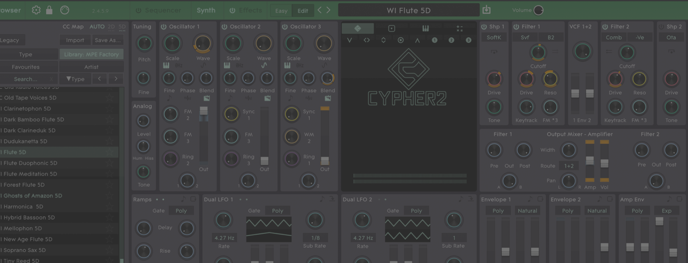The width and height of the screenshot is (688, 263).
Task: Click the Import button
Action: click(x=75, y=40)
